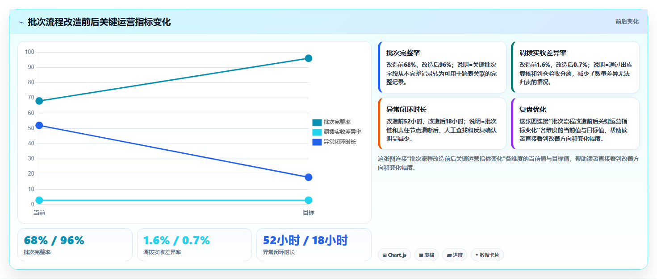Screen dimensions: 657x279
Task: Click the 改造前1.6% description text
Action: point(576,74)
